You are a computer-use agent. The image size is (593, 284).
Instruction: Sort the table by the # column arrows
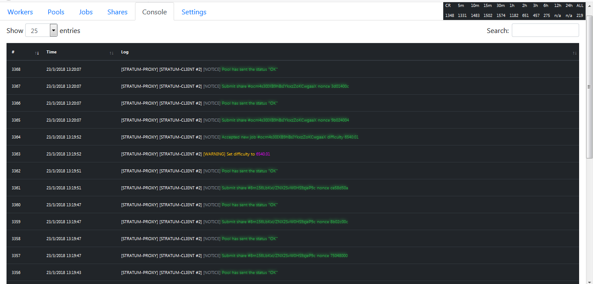coord(37,53)
